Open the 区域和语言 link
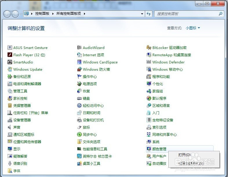The height and width of the screenshot is (177, 228). point(161,105)
